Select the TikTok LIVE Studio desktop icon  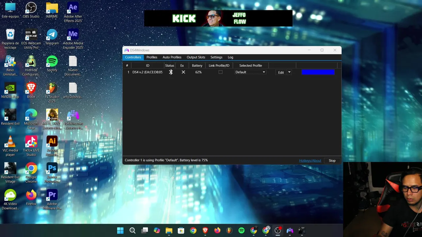(31, 146)
